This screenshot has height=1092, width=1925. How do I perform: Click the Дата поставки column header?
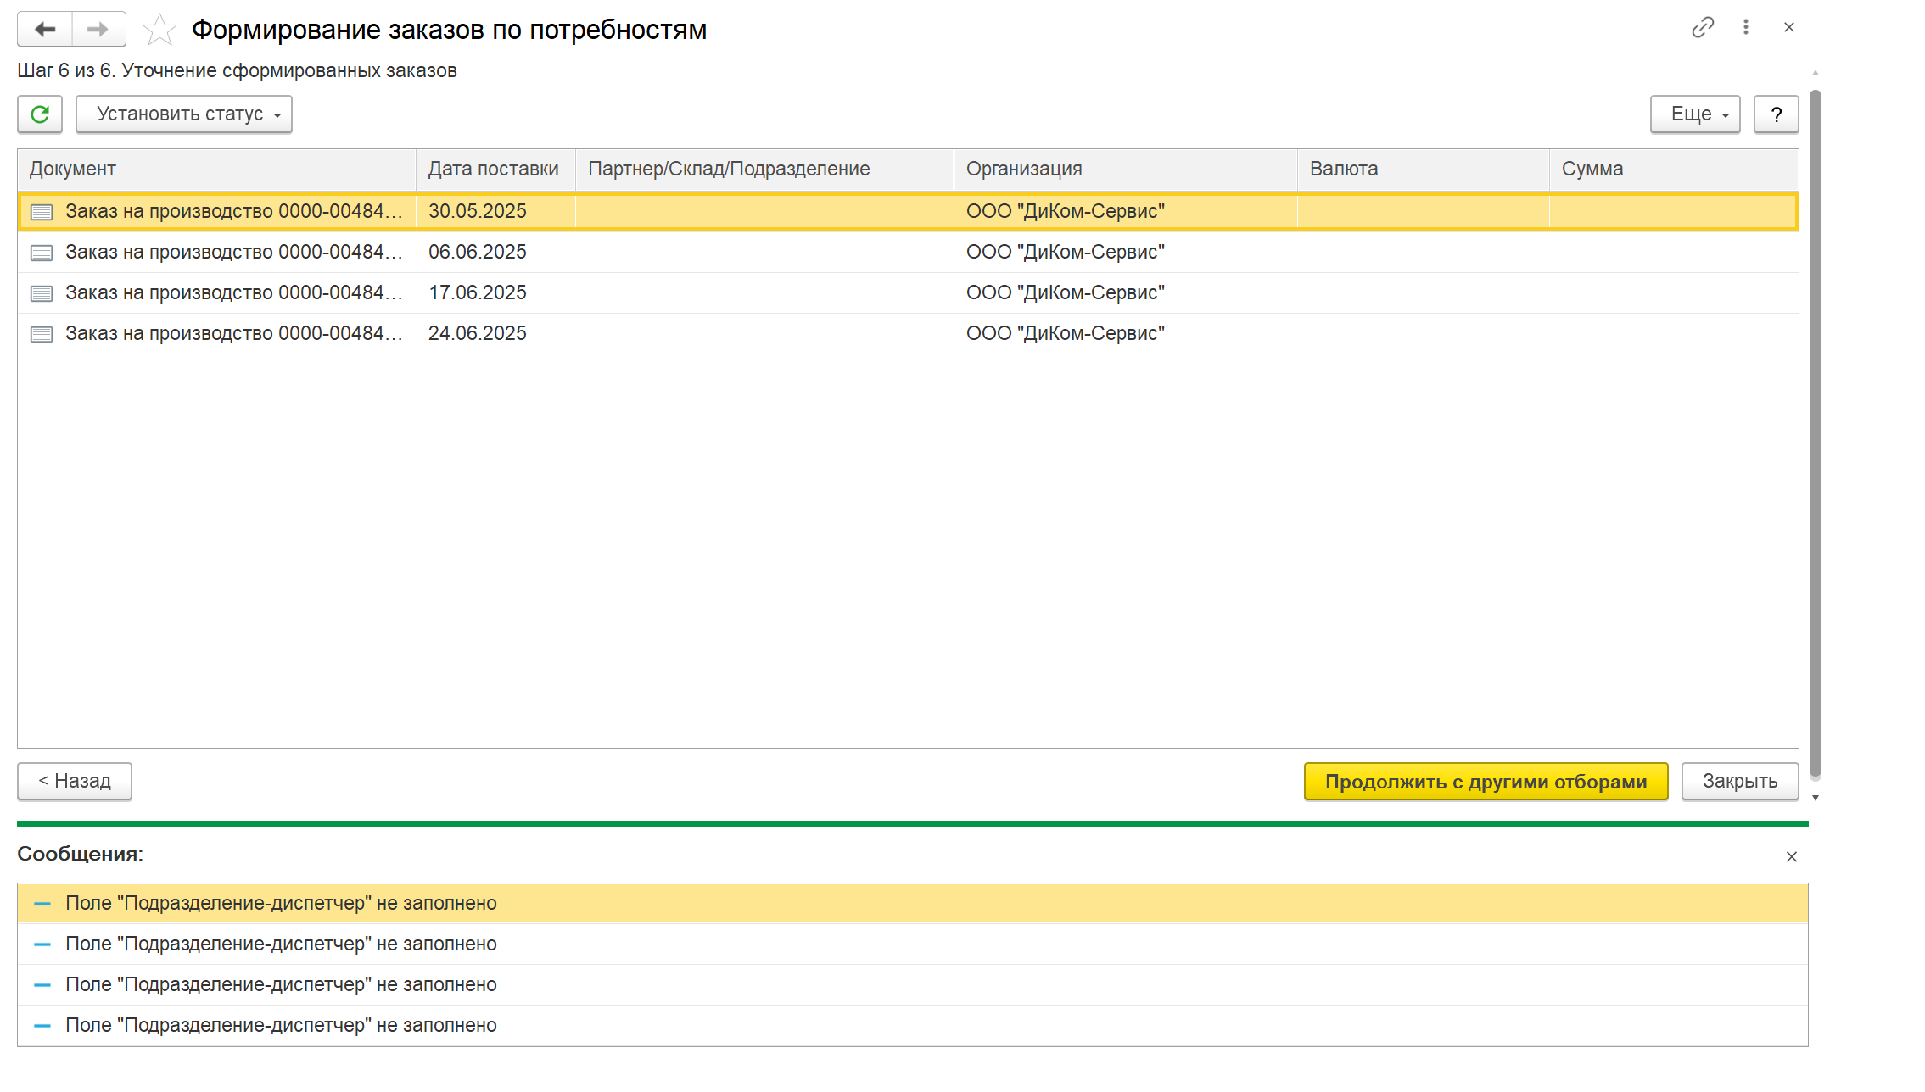[x=494, y=170]
